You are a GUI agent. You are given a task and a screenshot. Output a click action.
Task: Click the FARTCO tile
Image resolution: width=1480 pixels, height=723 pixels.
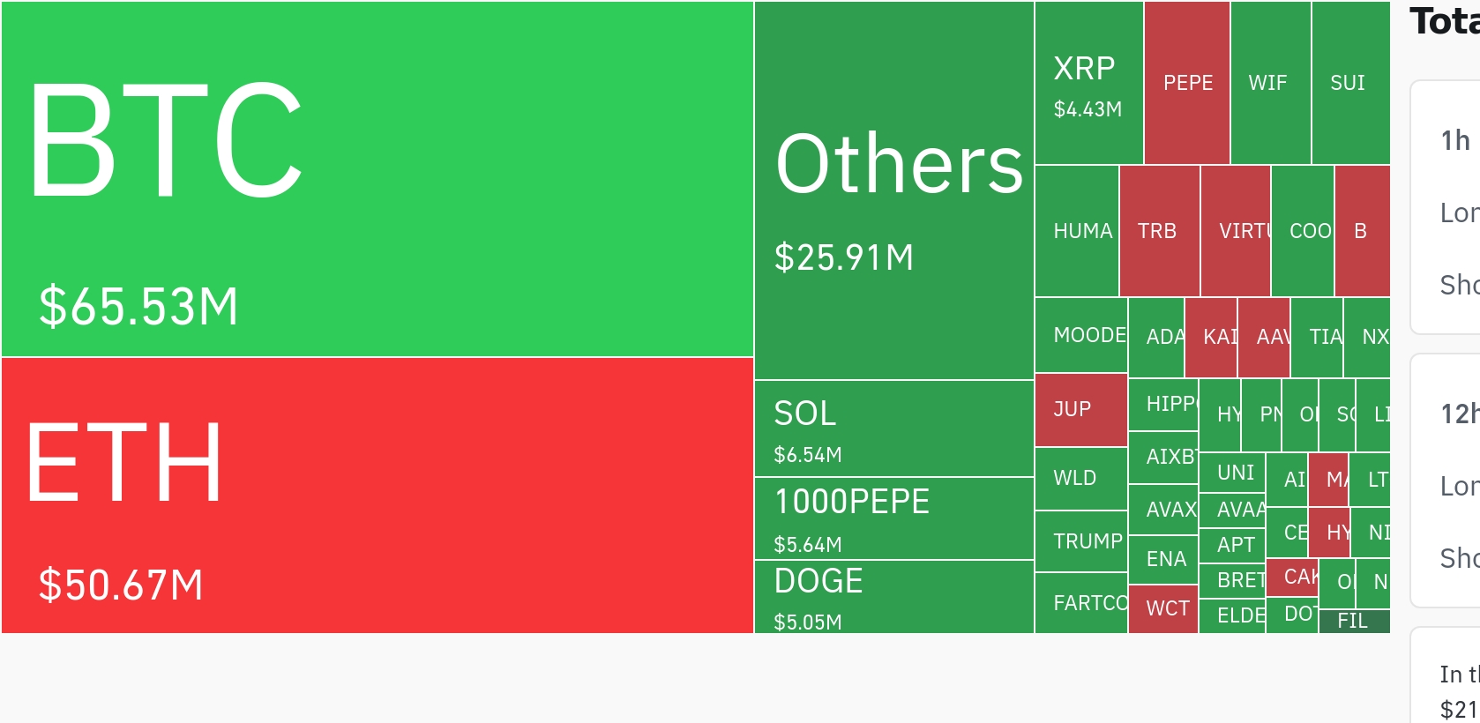(1081, 603)
